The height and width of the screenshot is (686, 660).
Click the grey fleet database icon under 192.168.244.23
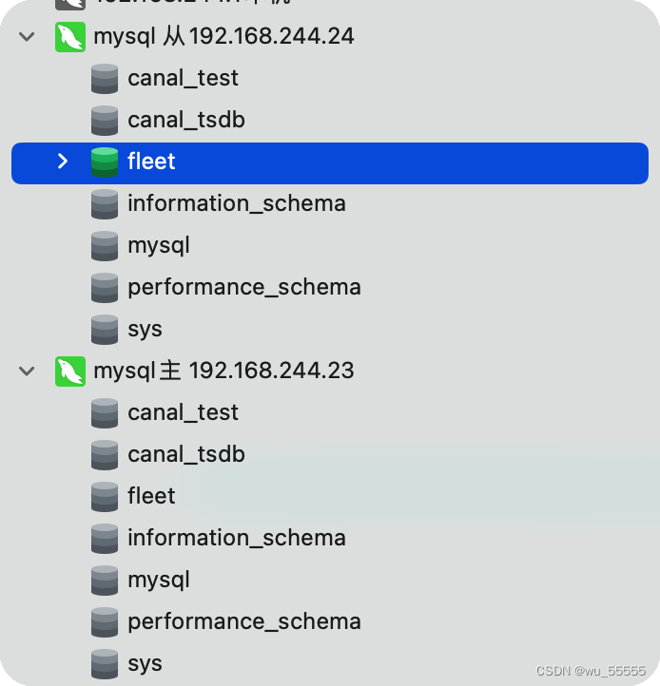(x=105, y=497)
